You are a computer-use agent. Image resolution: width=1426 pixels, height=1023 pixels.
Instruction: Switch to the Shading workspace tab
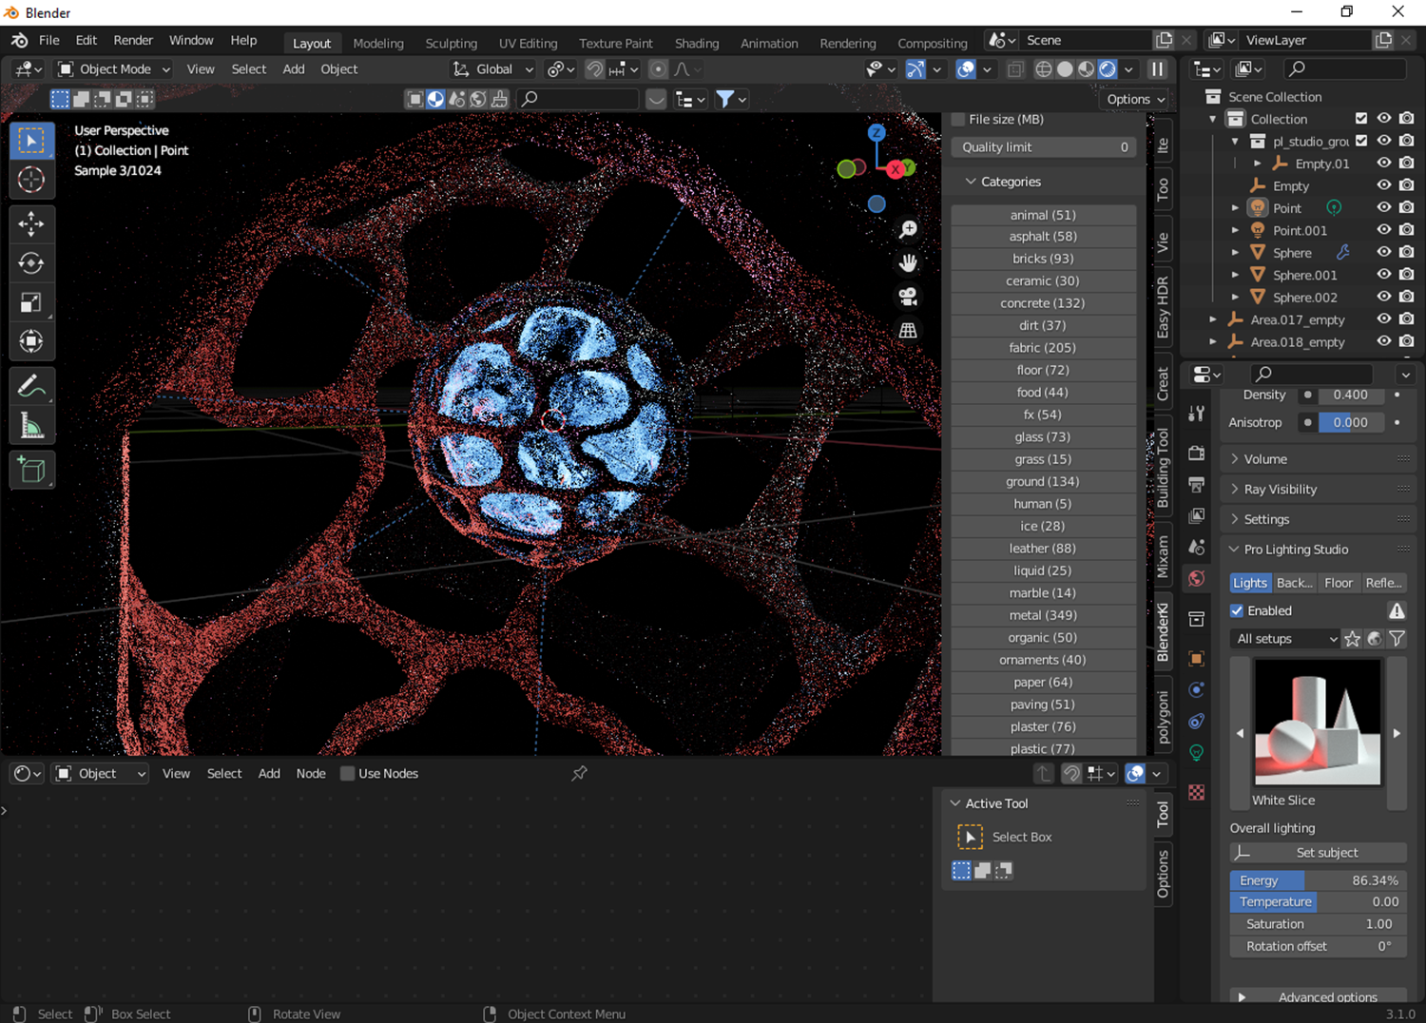697,43
